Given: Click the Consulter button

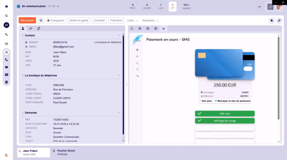Looking at the screenshot, I should click(x=99, y=20).
